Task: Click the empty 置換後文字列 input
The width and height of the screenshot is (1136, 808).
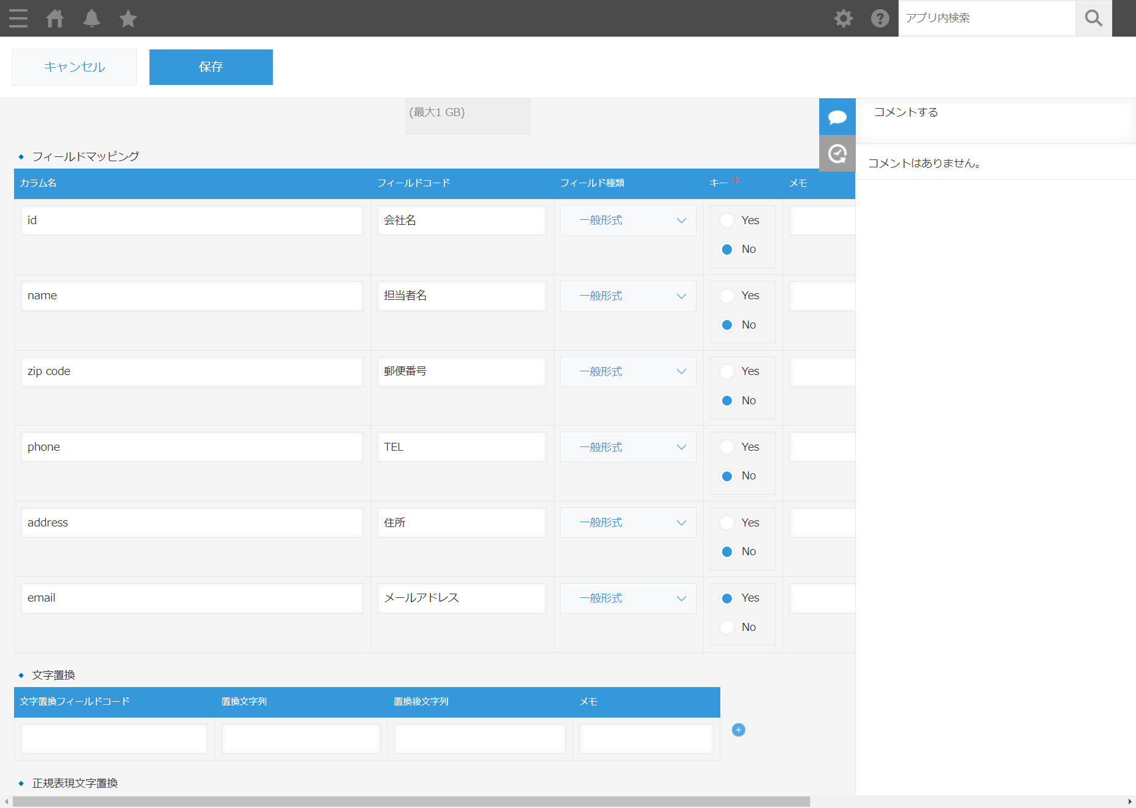Action: point(480,739)
